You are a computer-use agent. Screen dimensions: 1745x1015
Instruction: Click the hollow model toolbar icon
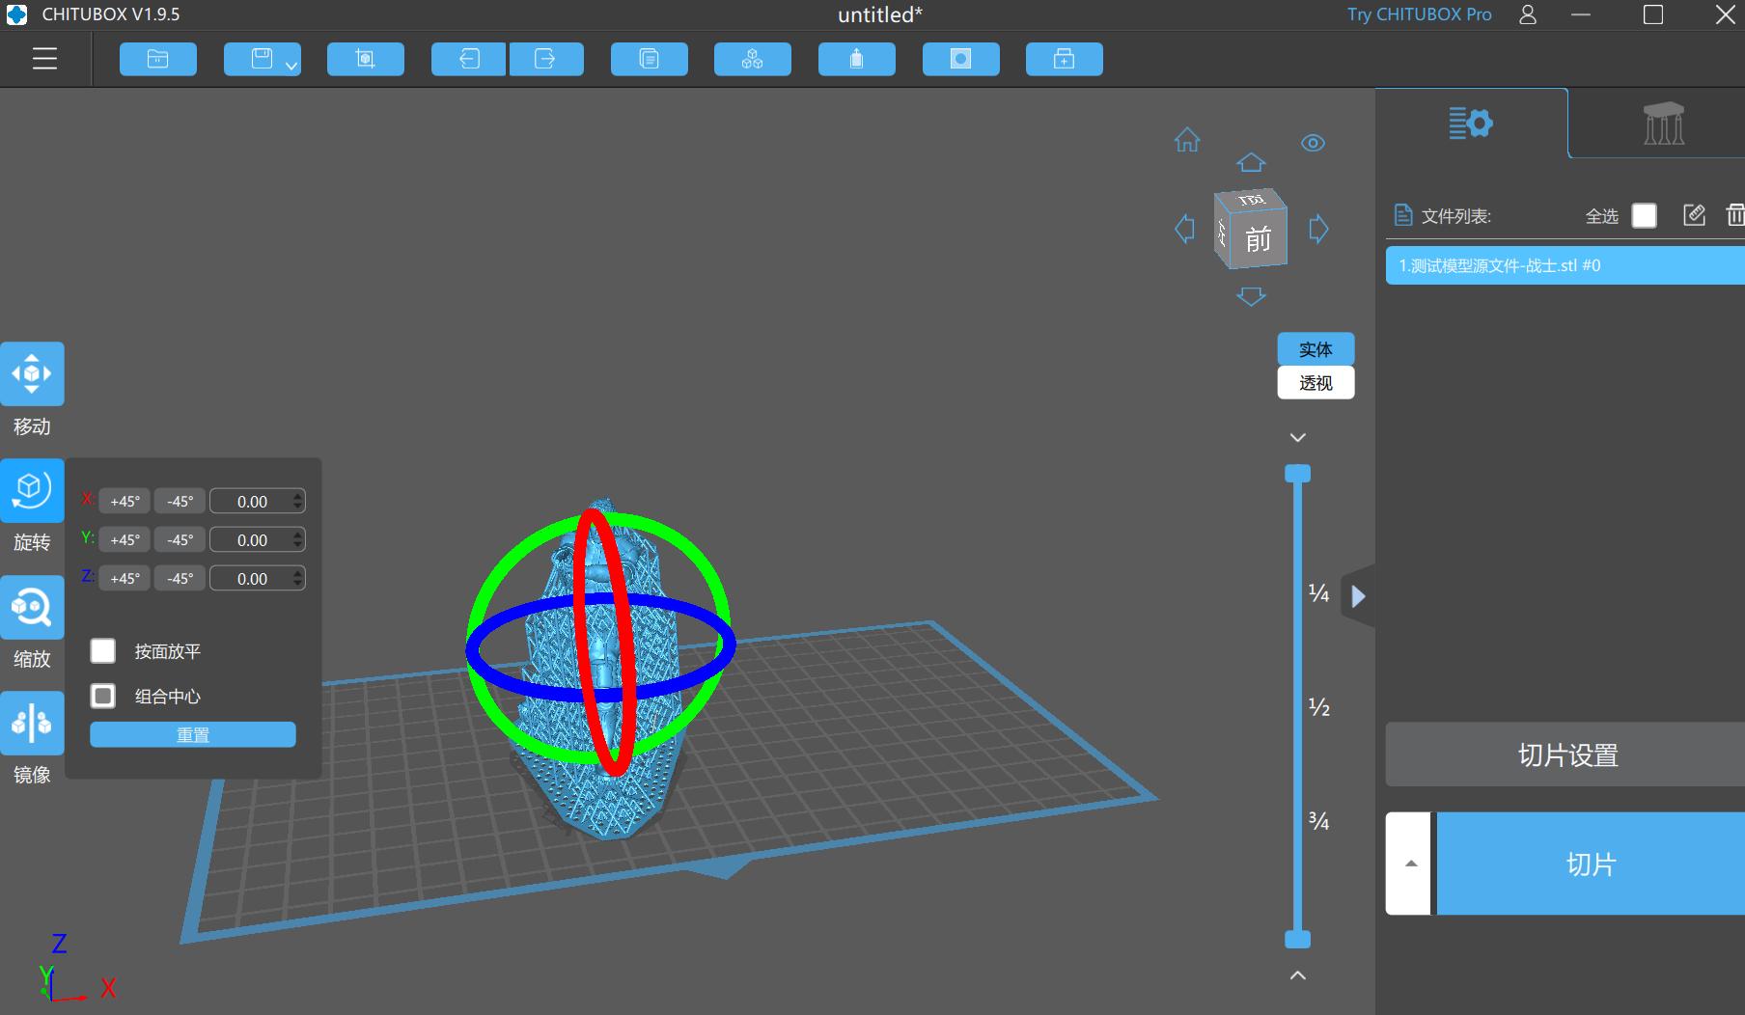point(856,59)
